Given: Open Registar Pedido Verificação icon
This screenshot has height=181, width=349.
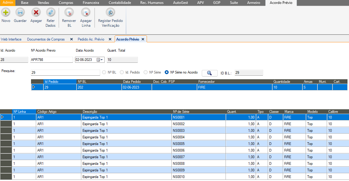Looking at the screenshot, I should pos(111,13).
